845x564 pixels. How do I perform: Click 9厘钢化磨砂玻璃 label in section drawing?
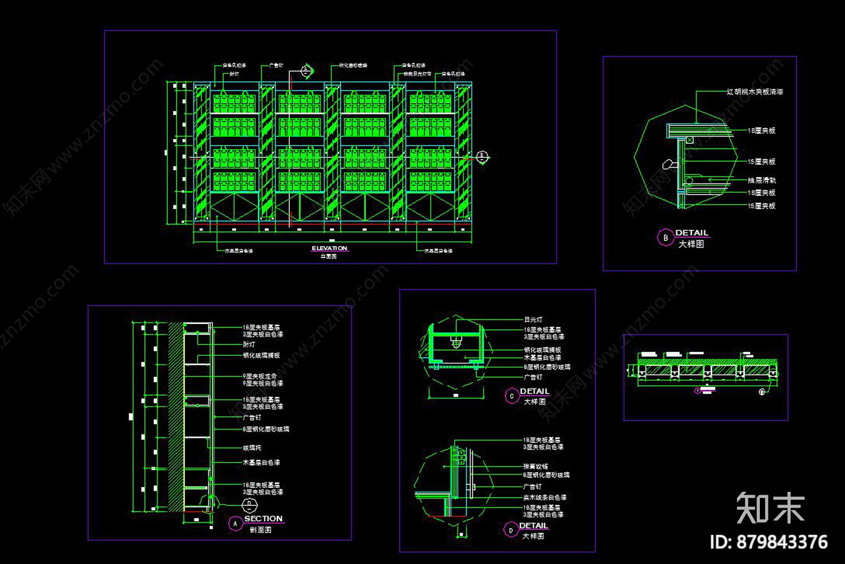click(266, 429)
